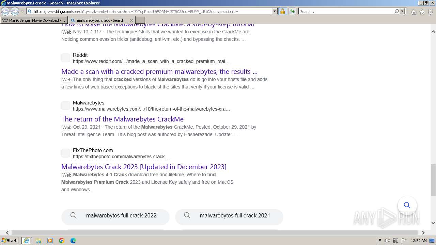
Task: Refresh the page with the refresh icon
Action: (292, 11)
